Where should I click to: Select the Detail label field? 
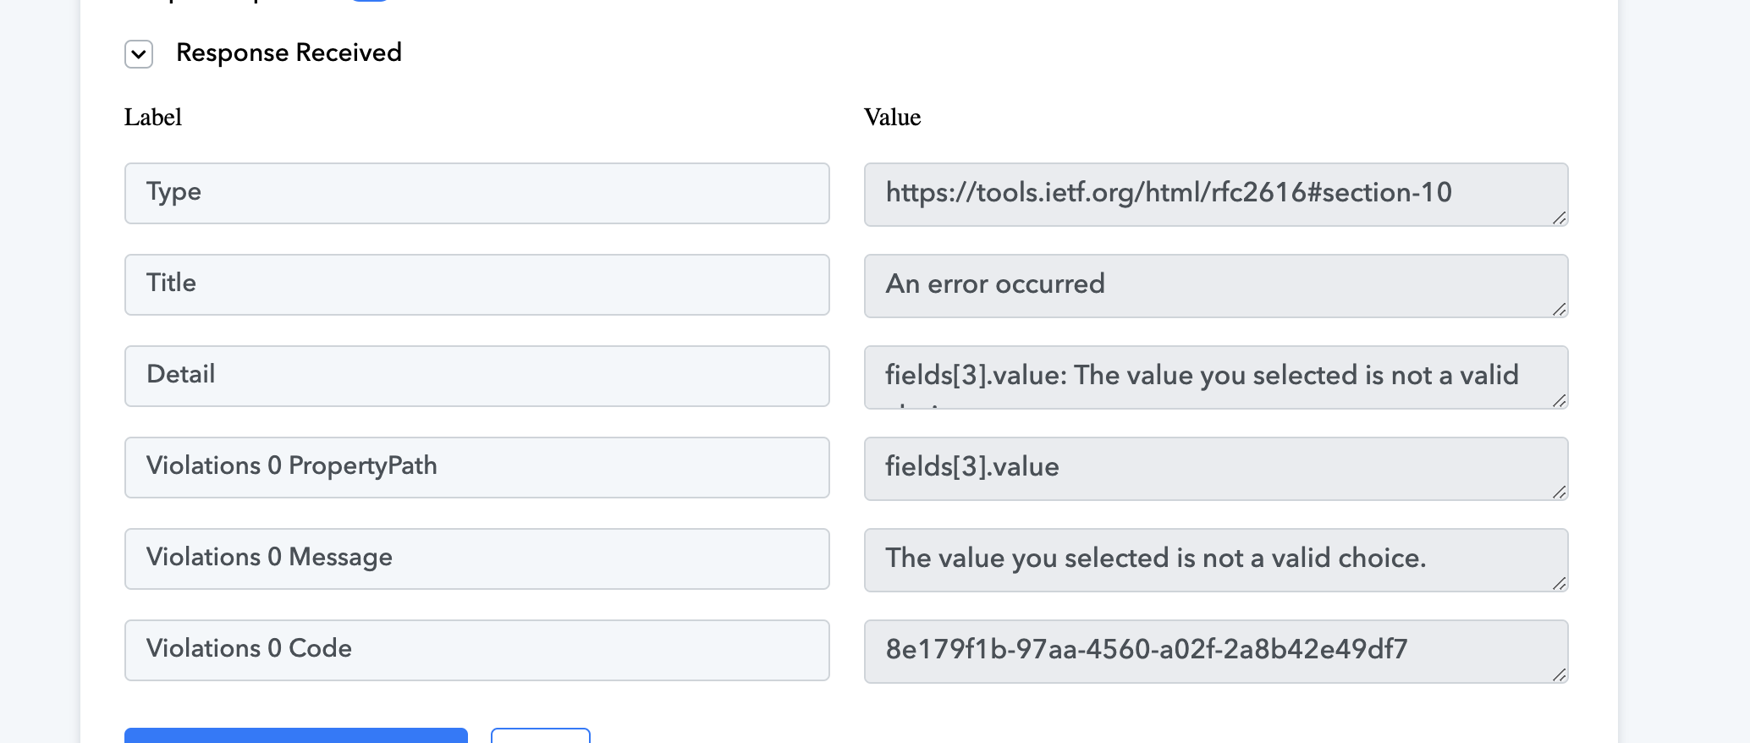click(476, 376)
